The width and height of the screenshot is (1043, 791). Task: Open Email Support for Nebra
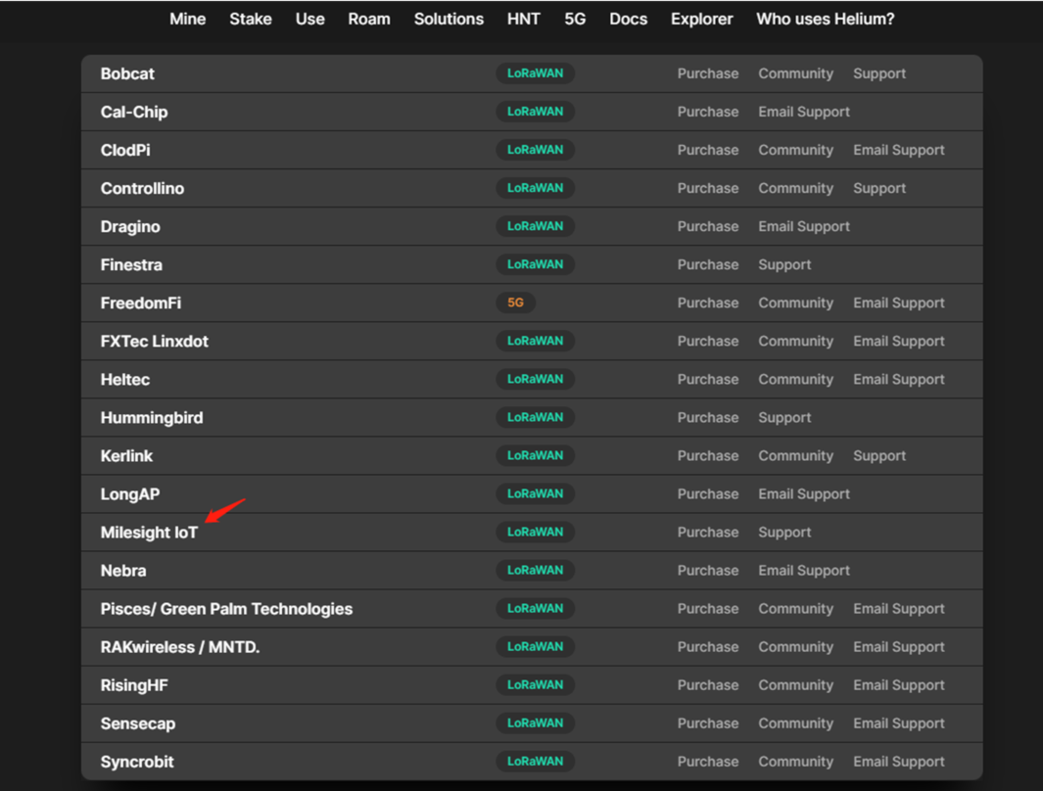point(804,571)
